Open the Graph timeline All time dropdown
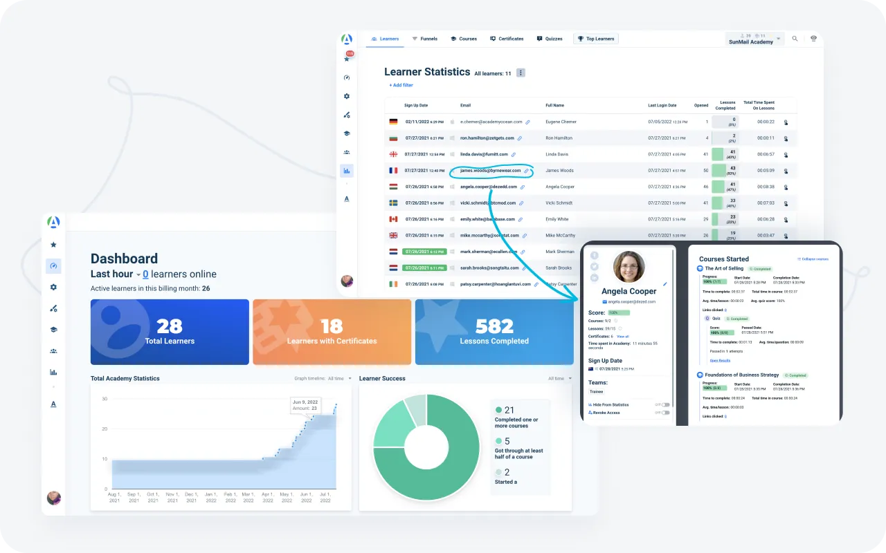Screen dimensions: 886x553 (x=339, y=379)
